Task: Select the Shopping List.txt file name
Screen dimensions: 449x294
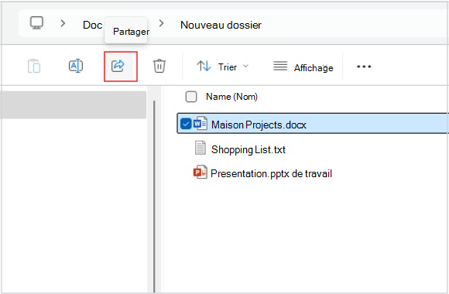Action: (x=248, y=149)
